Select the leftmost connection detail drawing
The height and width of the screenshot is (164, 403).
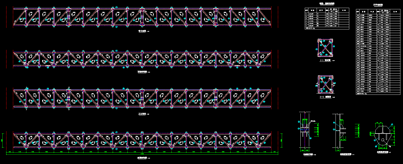pyautogui.click(x=304, y=132)
